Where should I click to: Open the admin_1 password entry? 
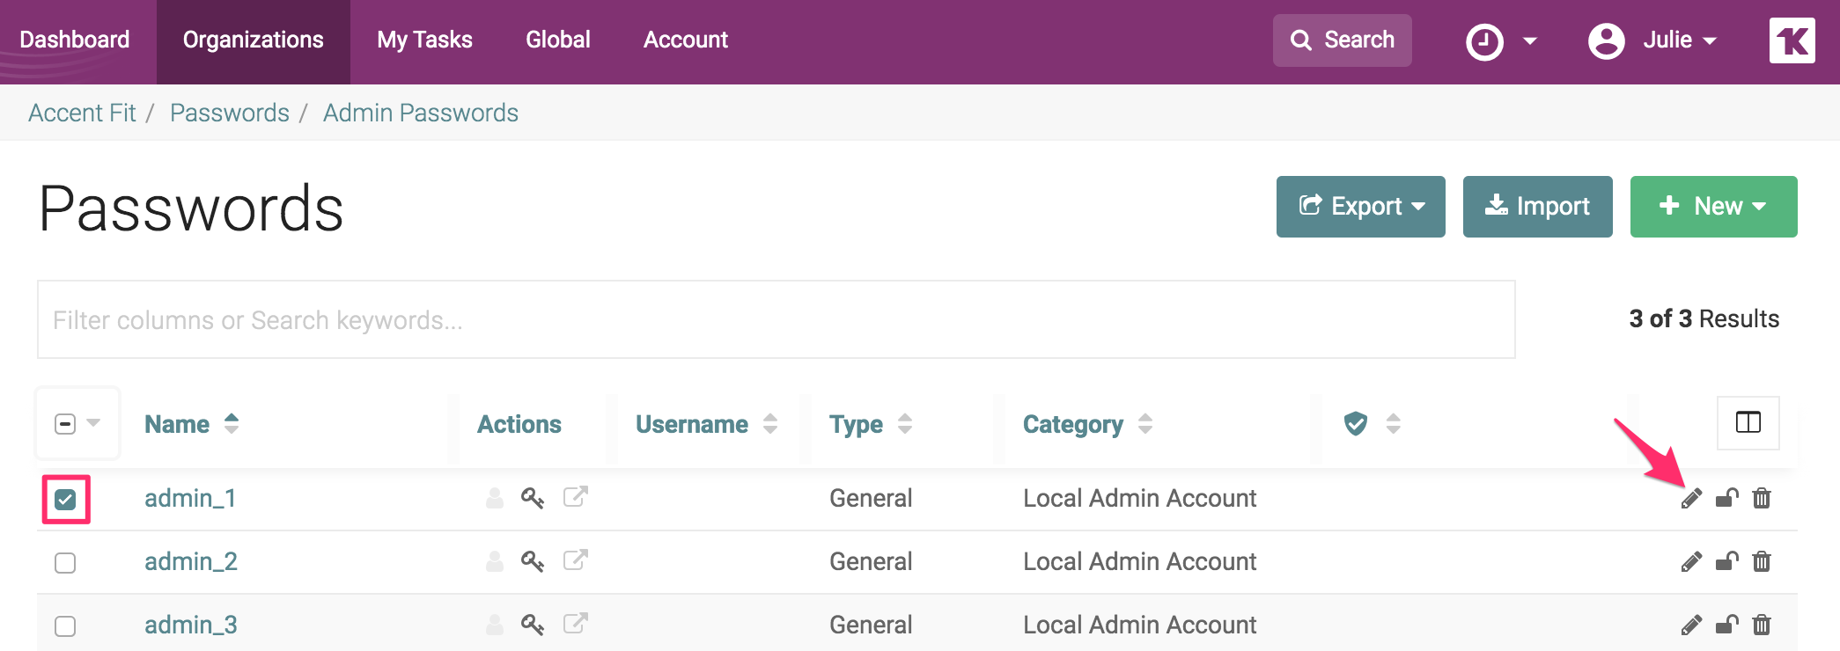coord(190,499)
